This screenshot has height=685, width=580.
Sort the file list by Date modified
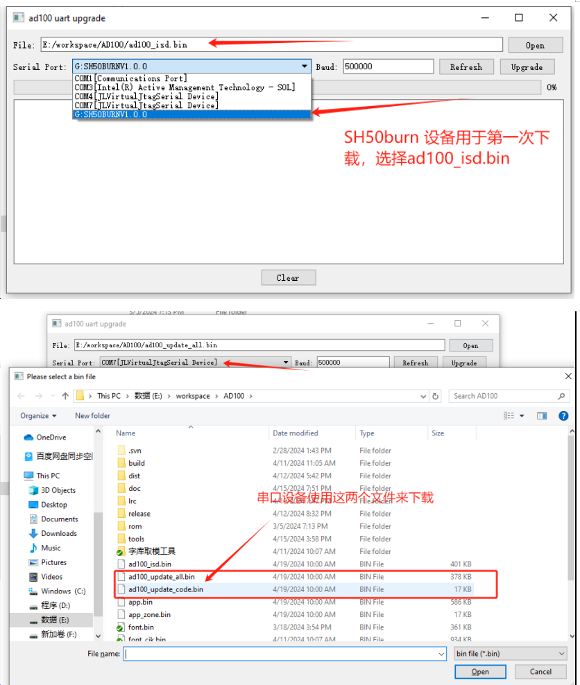coord(296,433)
